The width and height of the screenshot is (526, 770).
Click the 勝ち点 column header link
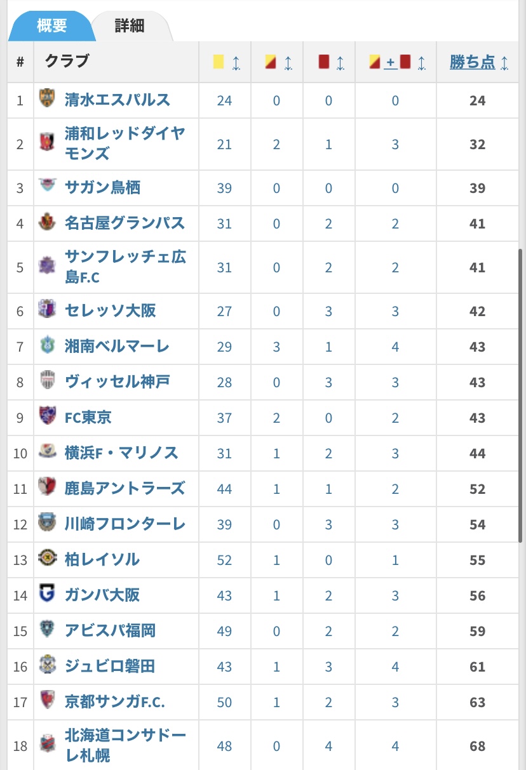472,62
